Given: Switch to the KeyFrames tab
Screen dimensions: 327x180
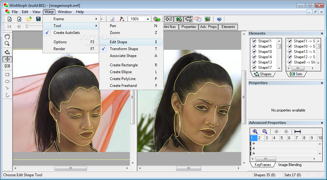Looking at the screenshot, I should [x=263, y=165].
